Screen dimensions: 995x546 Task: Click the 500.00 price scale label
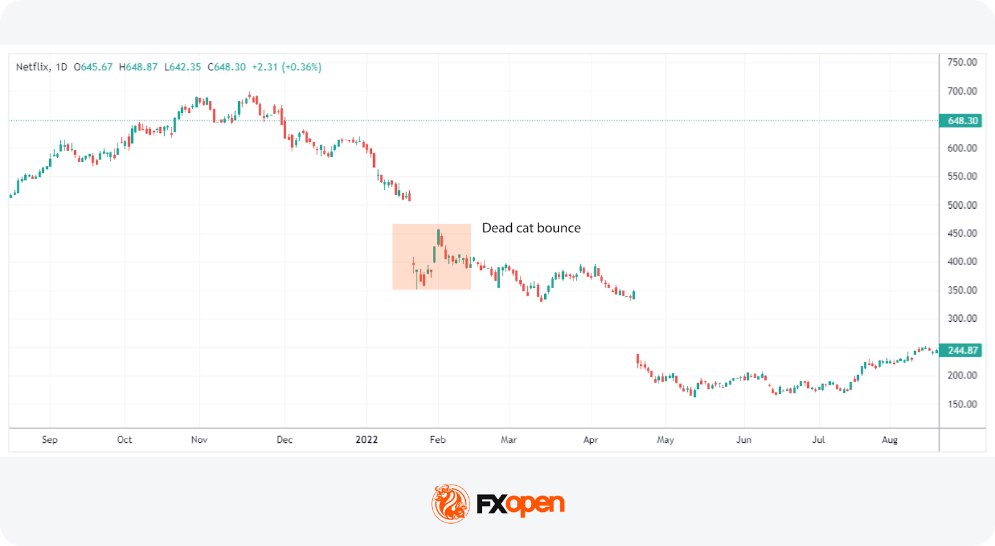tap(962, 205)
